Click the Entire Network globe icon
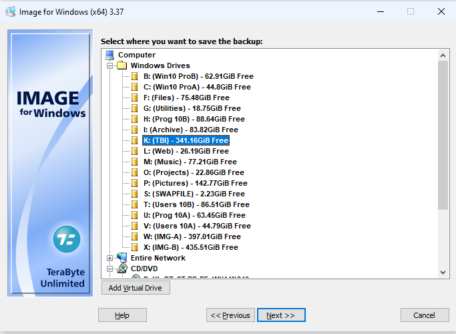 (122, 258)
